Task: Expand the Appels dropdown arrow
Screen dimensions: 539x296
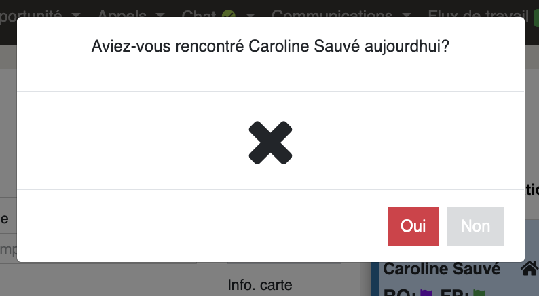Action: coord(160,15)
